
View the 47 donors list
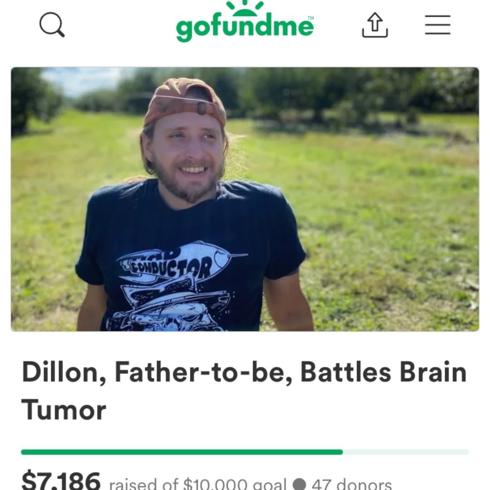pyautogui.click(x=352, y=484)
